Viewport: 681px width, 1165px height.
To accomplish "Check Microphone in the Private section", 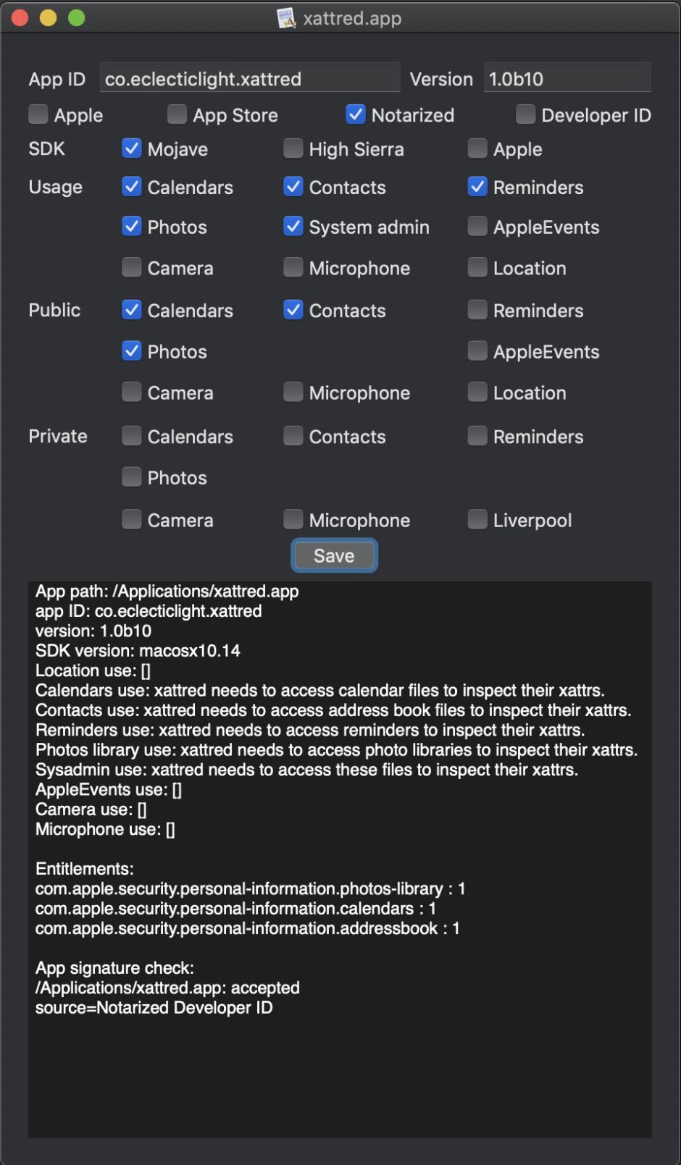I will [293, 520].
